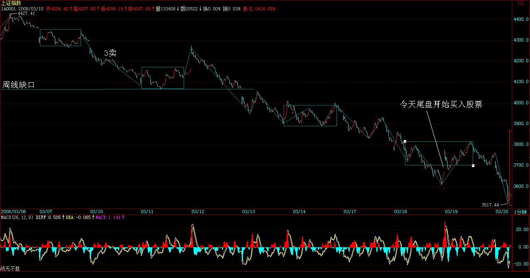Click the 战无不胜 label at bottom left
The width and height of the screenshot is (530, 278).
pos(10,269)
